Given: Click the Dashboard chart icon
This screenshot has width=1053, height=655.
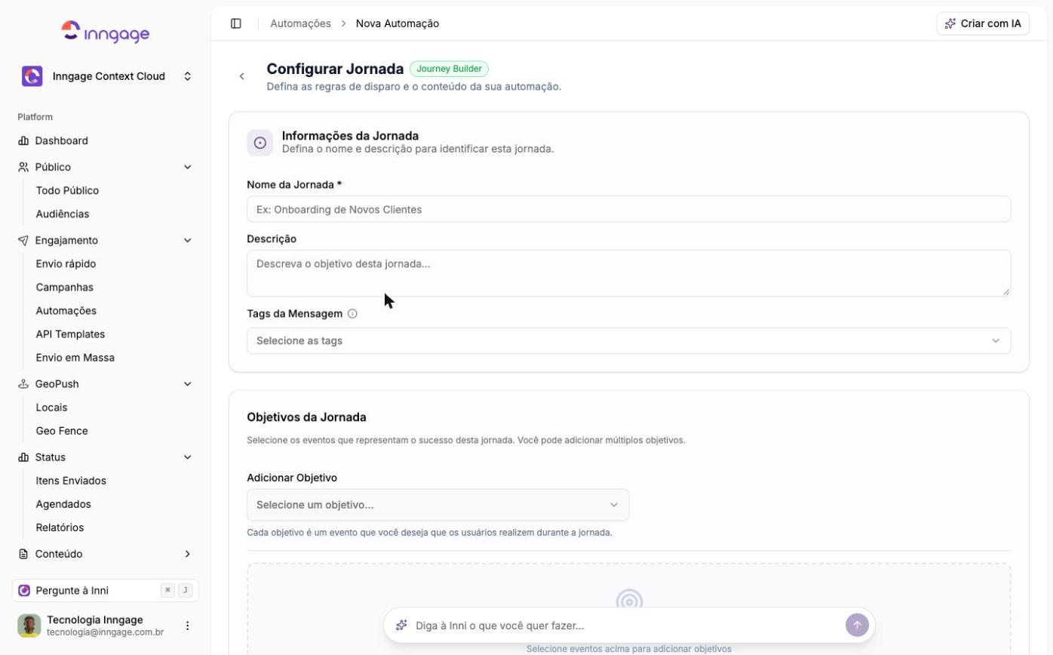Looking at the screenshot, I should click(23, 141).
